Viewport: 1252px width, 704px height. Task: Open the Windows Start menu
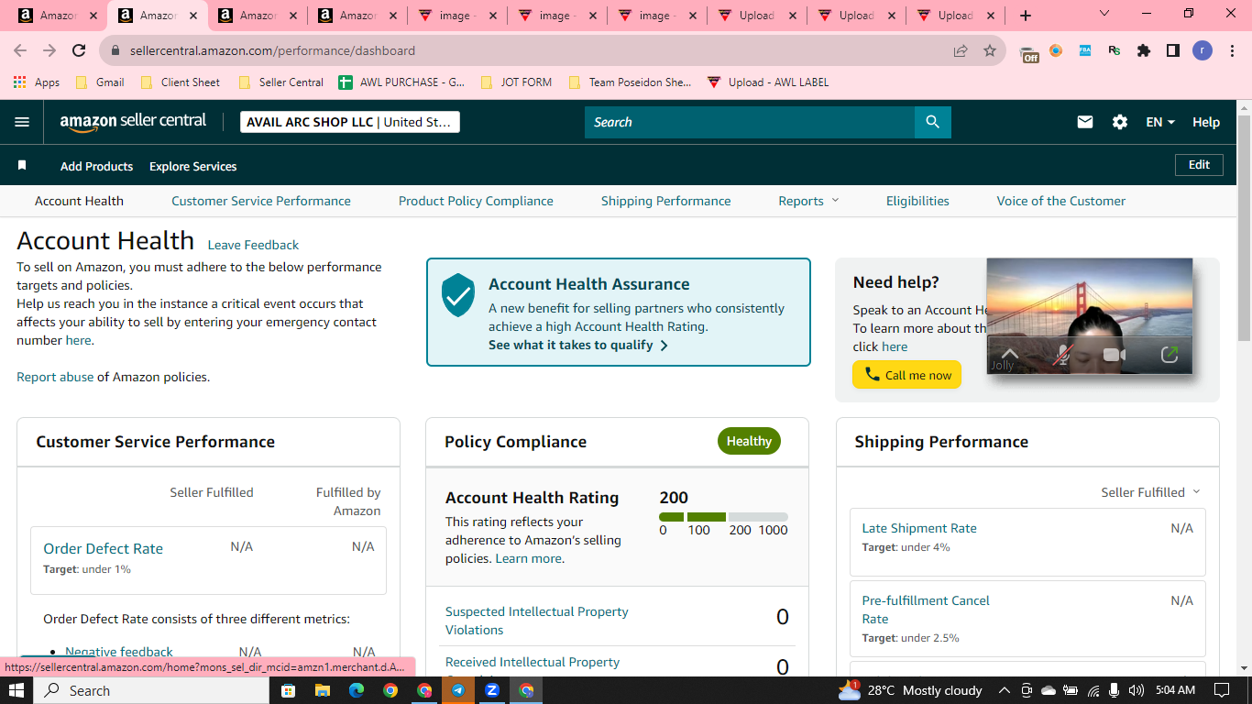tap(17, 690)
